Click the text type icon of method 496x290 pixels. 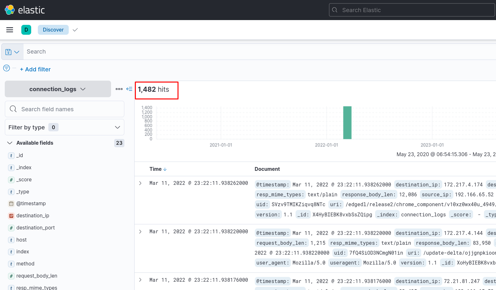coord(11,264)
